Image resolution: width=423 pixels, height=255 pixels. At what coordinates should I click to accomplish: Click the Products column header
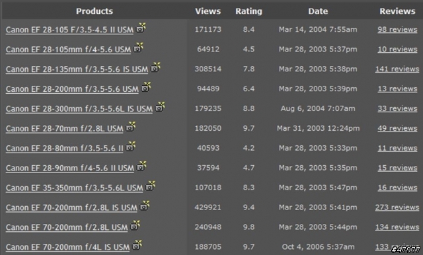(x=95, y=11)
